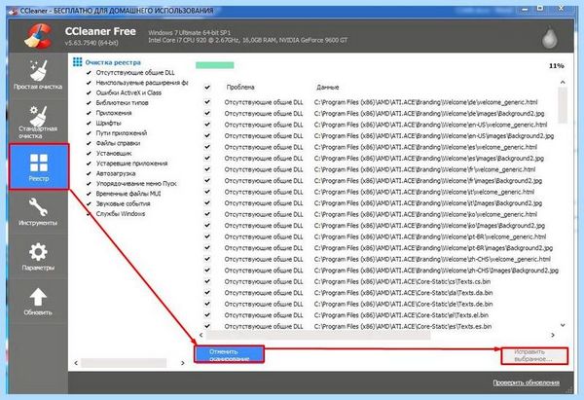
Task: Click the CCleaner logo in header
Action: click(x=38, y=36)
